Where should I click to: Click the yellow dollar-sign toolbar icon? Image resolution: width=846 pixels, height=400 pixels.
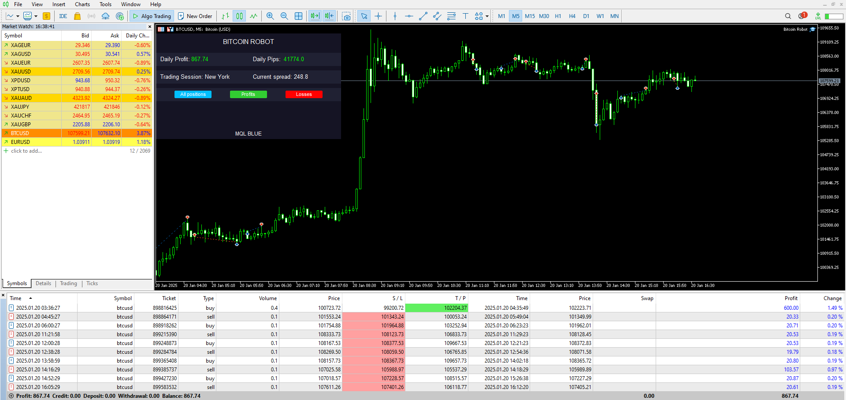pos(47,16)
